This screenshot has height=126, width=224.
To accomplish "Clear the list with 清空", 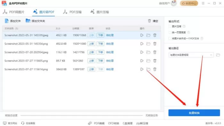I will (153, 21).
